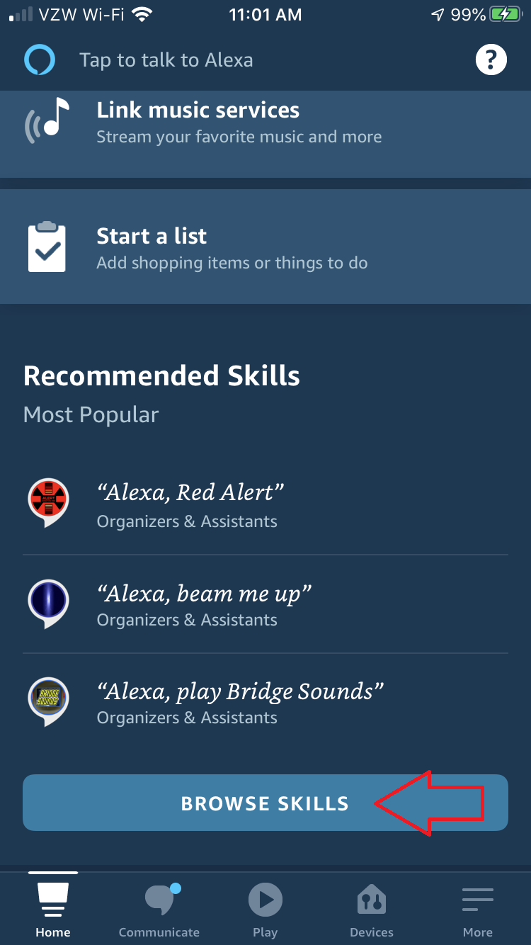The width and height of the screenshot is (531, 945).
Task: Go to the Play tab
Action: [265, 910]
